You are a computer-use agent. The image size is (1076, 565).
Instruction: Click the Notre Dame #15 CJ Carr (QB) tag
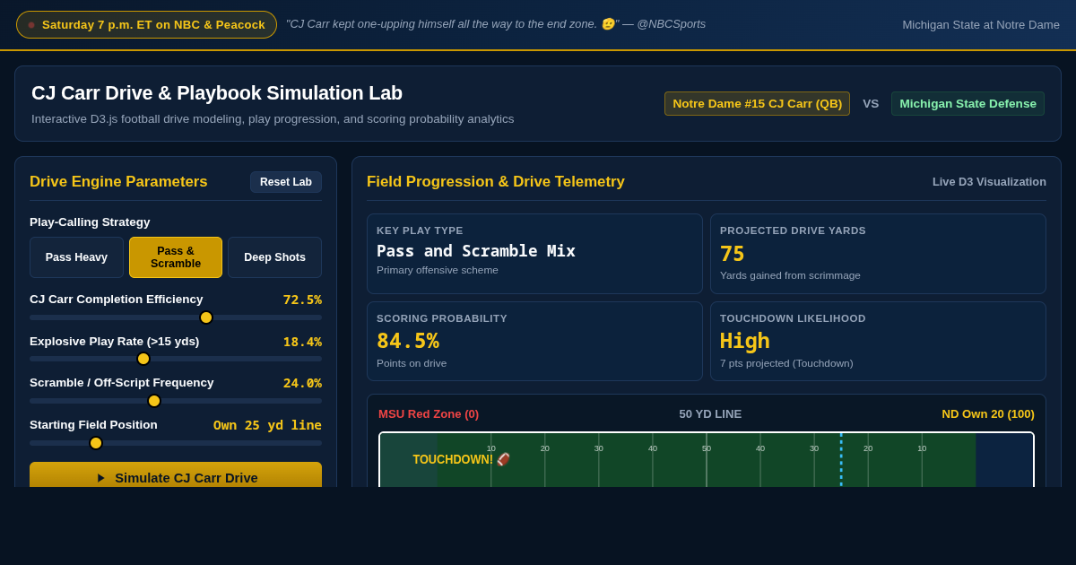pyautogui.click(x=757, y=104)
